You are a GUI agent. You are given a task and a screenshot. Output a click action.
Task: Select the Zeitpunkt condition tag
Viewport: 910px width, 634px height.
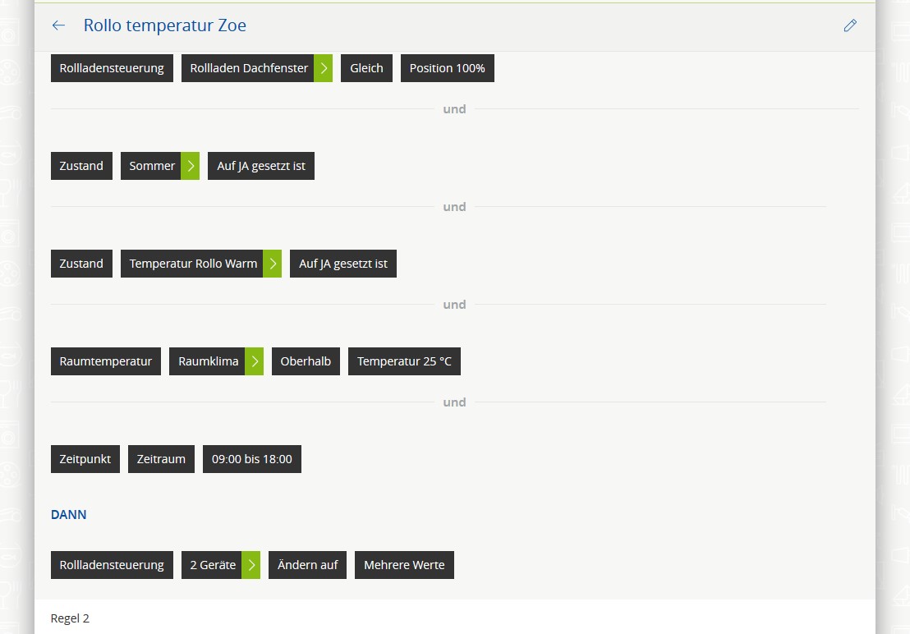(85, 459)
